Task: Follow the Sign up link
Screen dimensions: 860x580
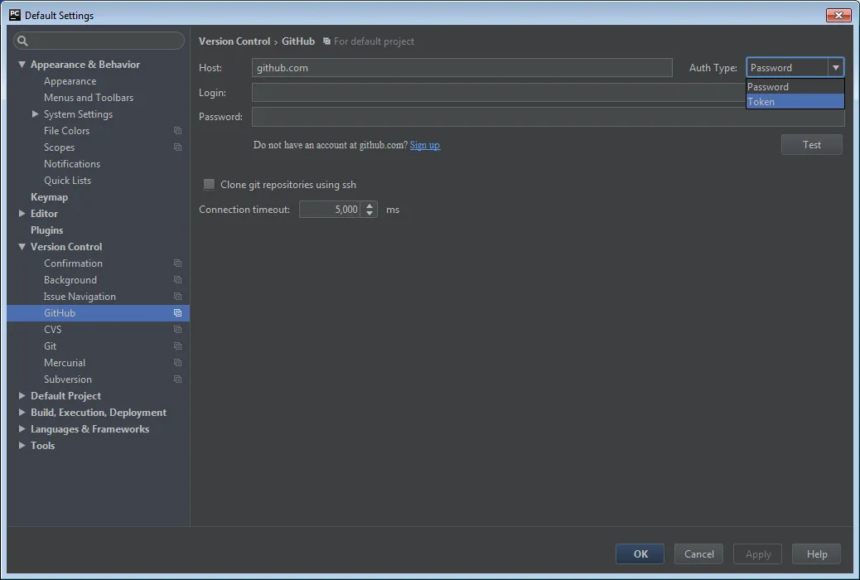Action: click(424, 145)
